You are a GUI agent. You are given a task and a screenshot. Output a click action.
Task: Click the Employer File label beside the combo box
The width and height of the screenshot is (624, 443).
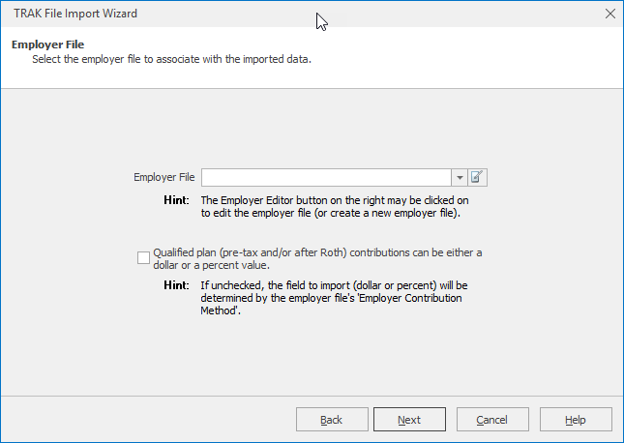164,178
